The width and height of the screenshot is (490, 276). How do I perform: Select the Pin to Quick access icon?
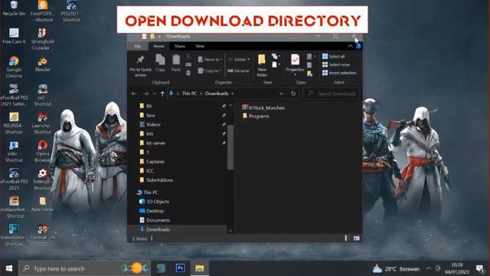click(x=140, y=65)
